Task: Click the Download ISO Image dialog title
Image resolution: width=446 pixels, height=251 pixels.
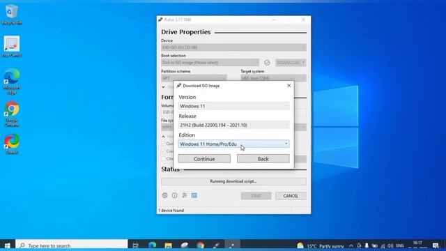Action: [x=201, y=86]
